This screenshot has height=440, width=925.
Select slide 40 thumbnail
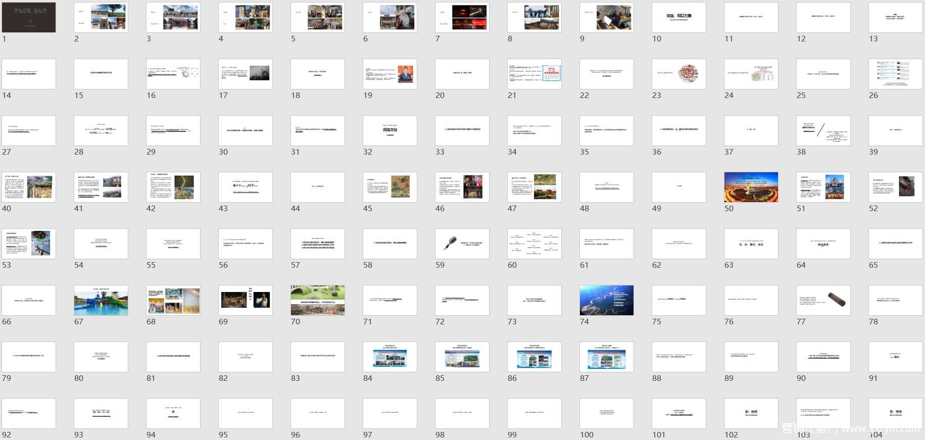[x=29, y=187]
